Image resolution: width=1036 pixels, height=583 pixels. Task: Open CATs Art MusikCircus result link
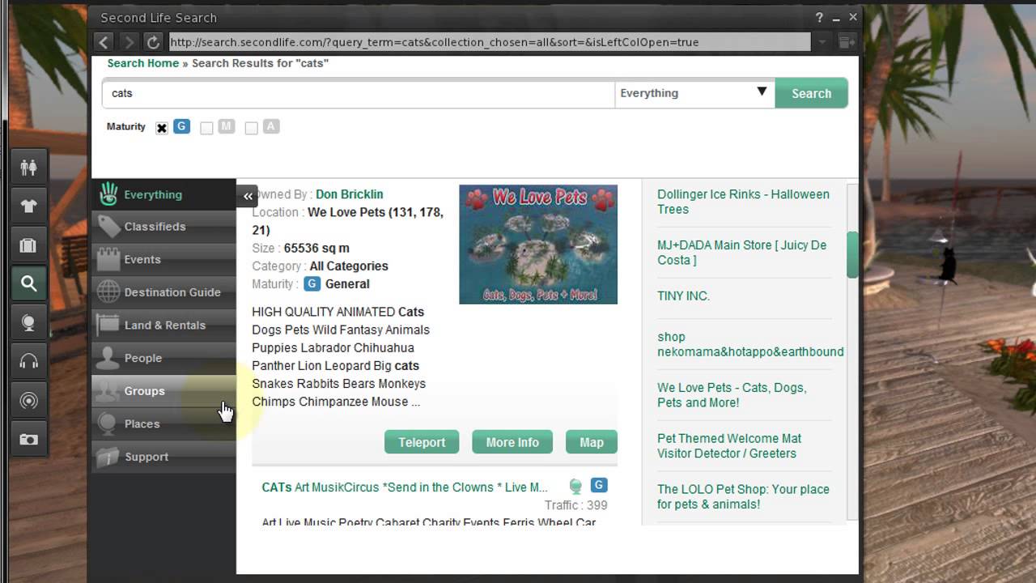[405, 487]
